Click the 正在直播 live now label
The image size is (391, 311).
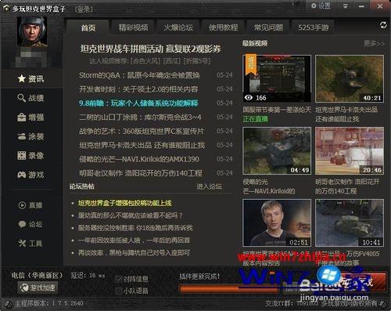tap(256, 119)
